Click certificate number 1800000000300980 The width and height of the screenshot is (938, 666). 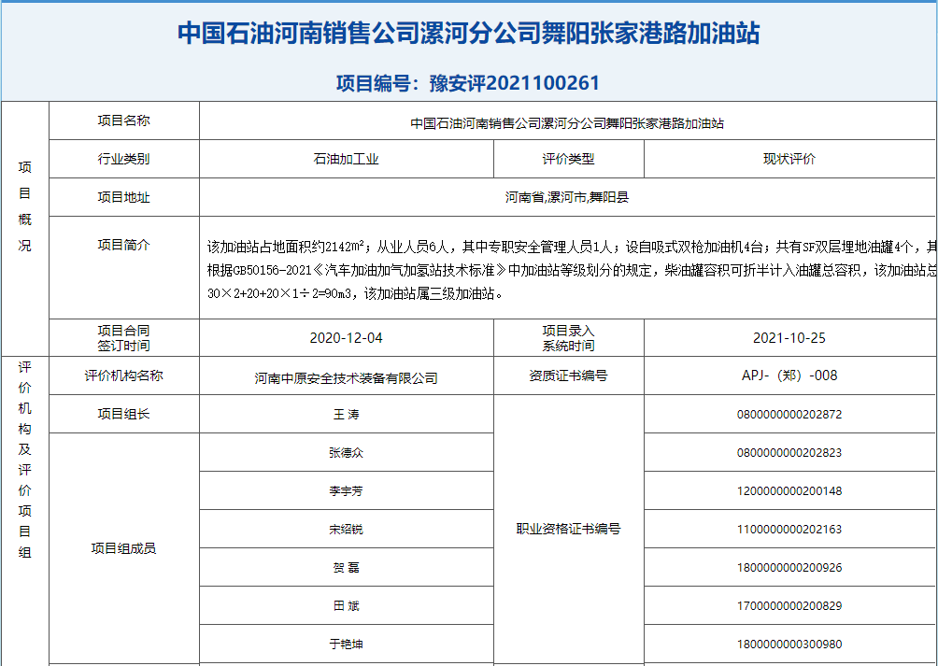coord(789,645)
